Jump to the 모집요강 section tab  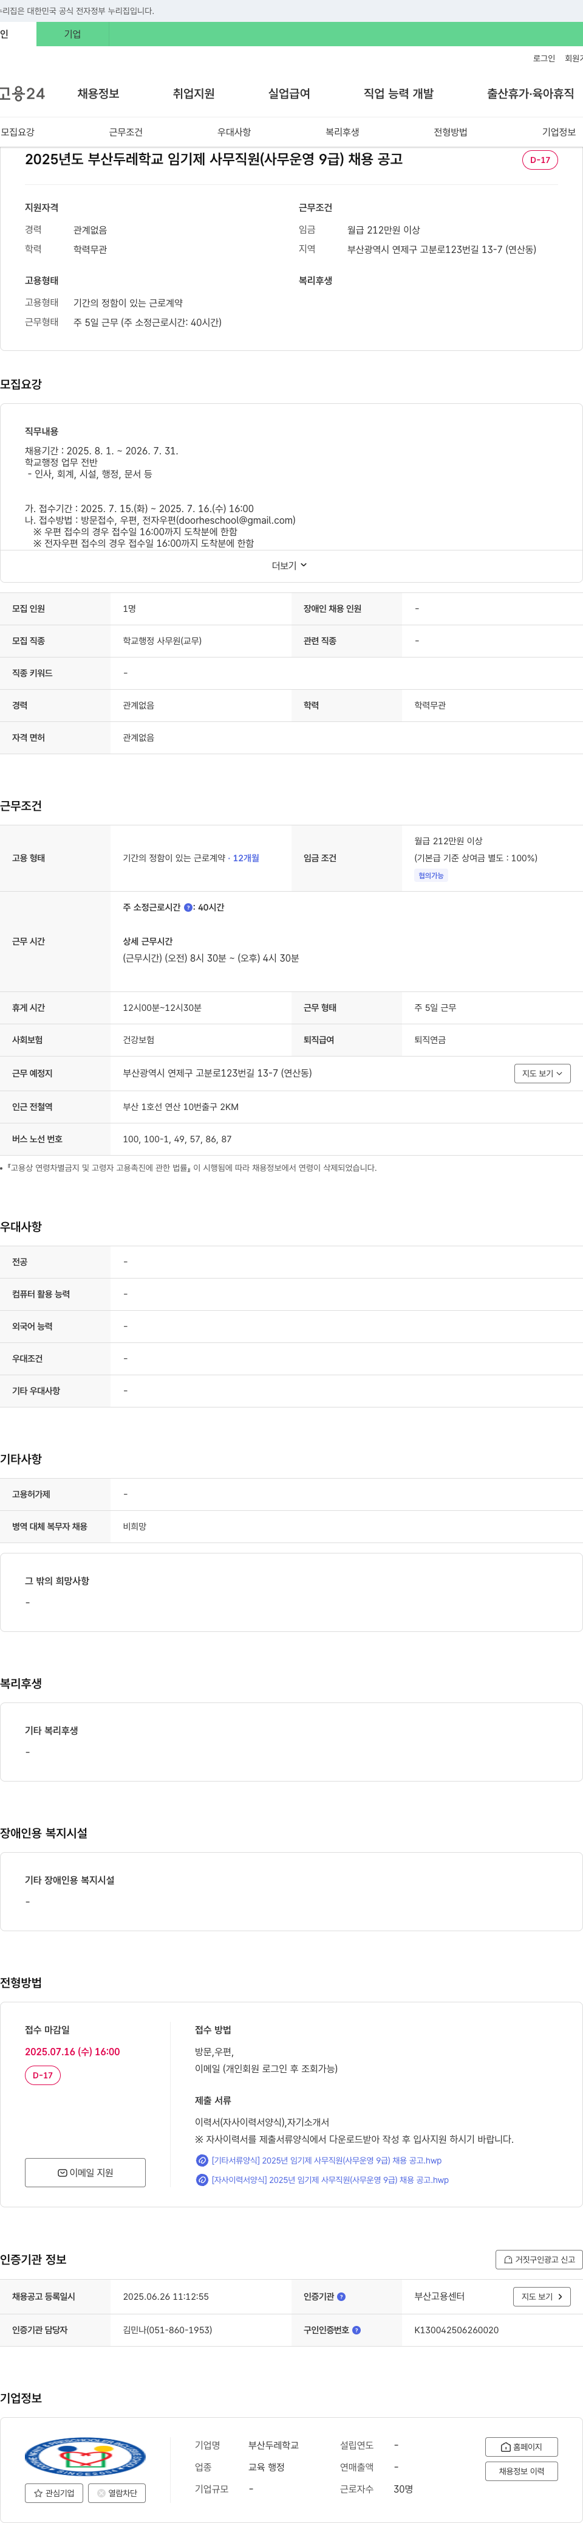click(x=18, y=132)
